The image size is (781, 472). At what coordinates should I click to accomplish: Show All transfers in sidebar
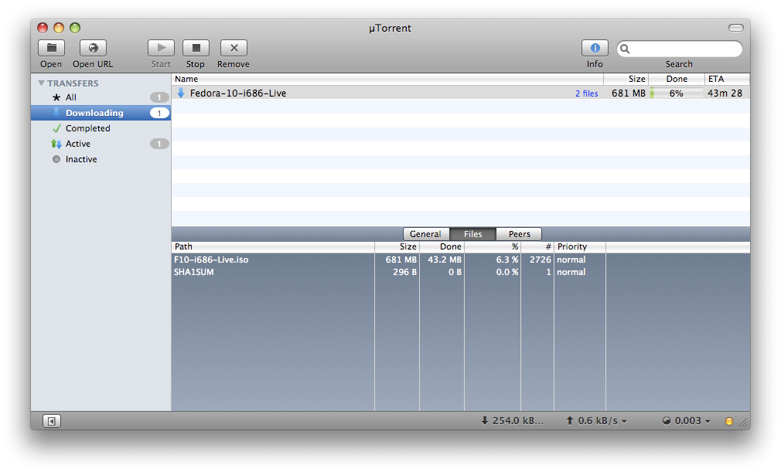tap(101, 97)
